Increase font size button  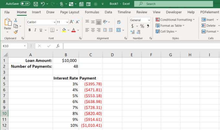pos(72,22)
